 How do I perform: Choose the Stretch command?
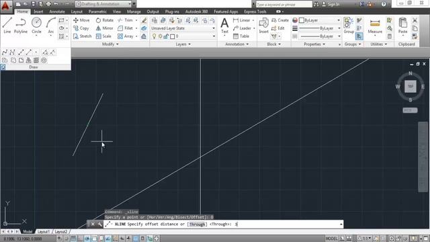click(82, 36)
